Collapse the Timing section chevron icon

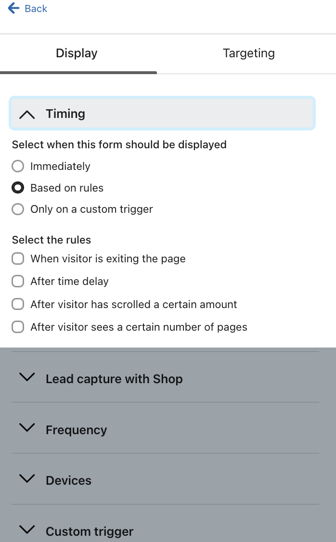[27, 114]
